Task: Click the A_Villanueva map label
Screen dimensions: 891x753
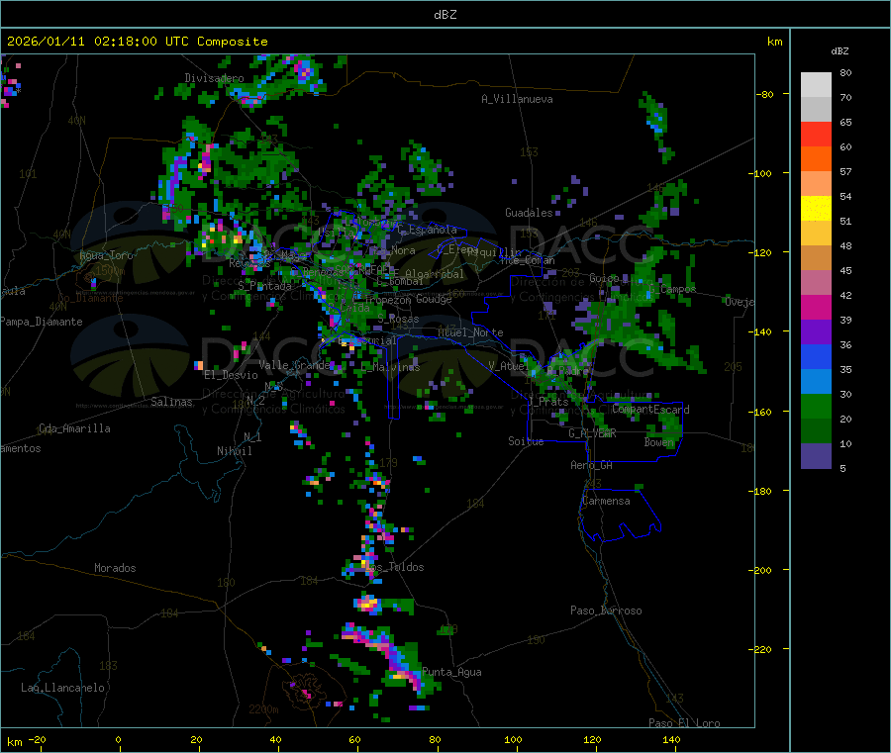Action: coord(517,99)
